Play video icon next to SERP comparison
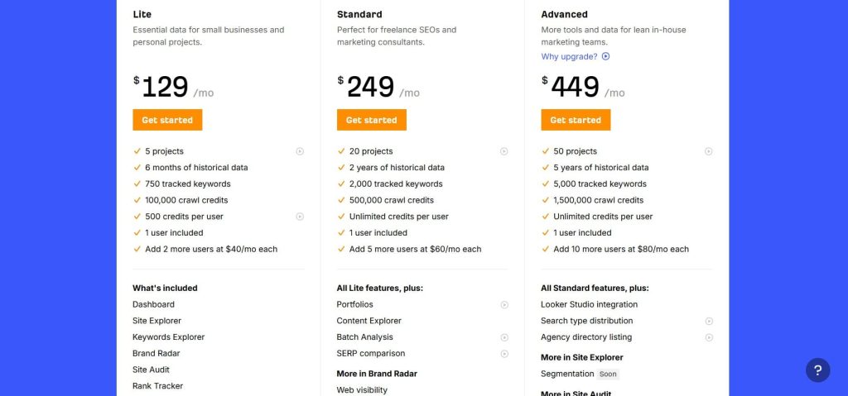The height and width of the screenshot is (396, 848). point(504,354)
